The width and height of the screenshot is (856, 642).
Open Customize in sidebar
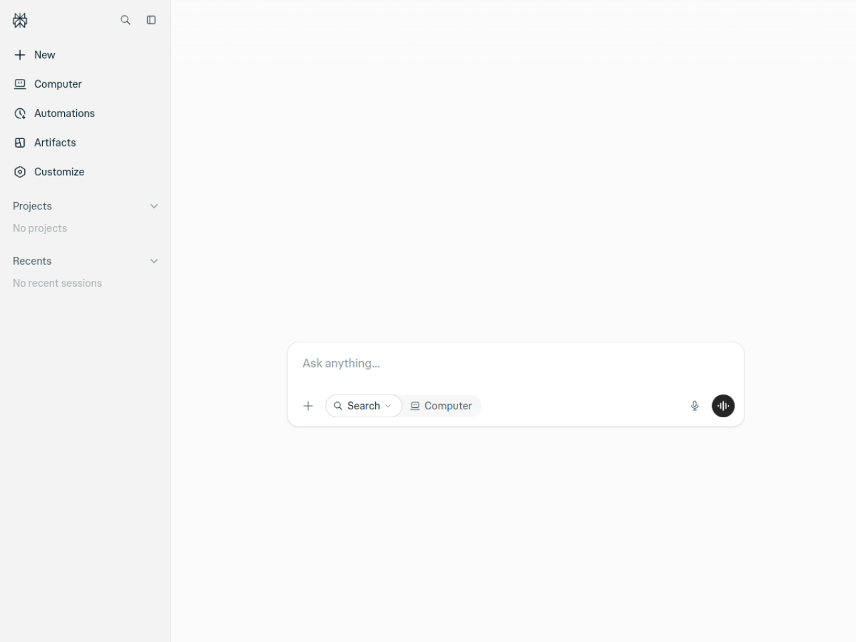tap(86, 172)
